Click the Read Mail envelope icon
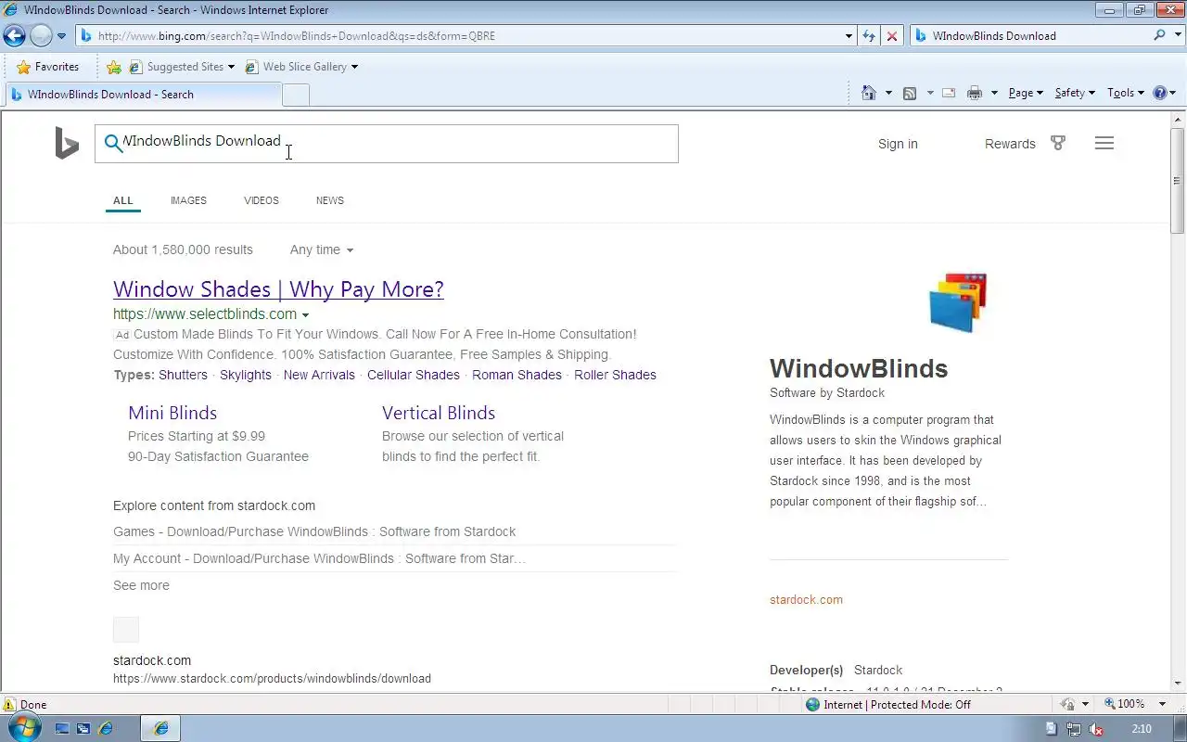Image resolution: width=1187 pixels, height=742 pixels. [x=949, y=93]
